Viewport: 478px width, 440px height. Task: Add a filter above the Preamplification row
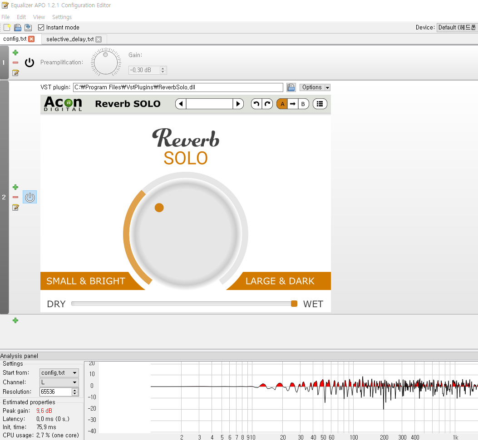pyautogui.click(x=15, y=53)
